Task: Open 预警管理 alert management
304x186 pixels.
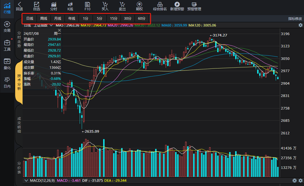Action: click(x=194, y=6)
